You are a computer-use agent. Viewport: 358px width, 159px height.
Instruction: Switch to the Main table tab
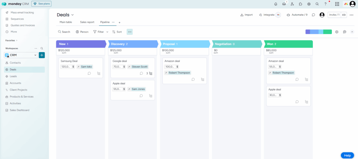(x=66, y=22)
